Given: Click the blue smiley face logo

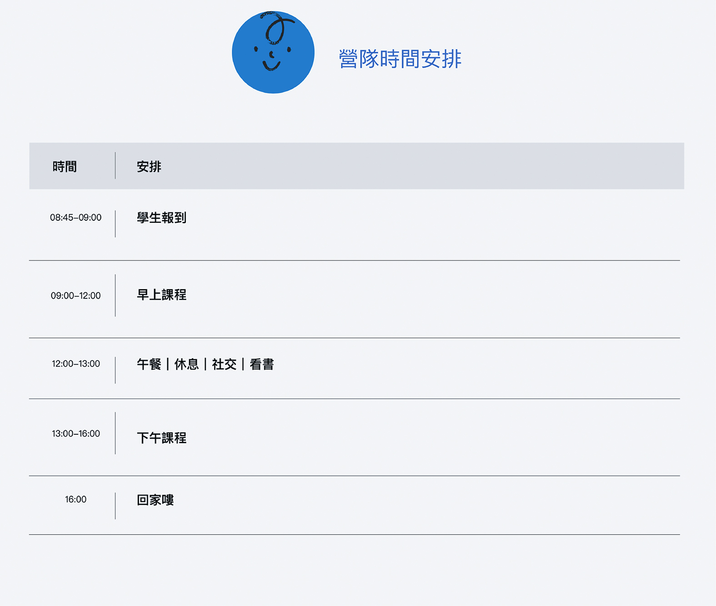Looking at the screenshot, I should [273, 52].
